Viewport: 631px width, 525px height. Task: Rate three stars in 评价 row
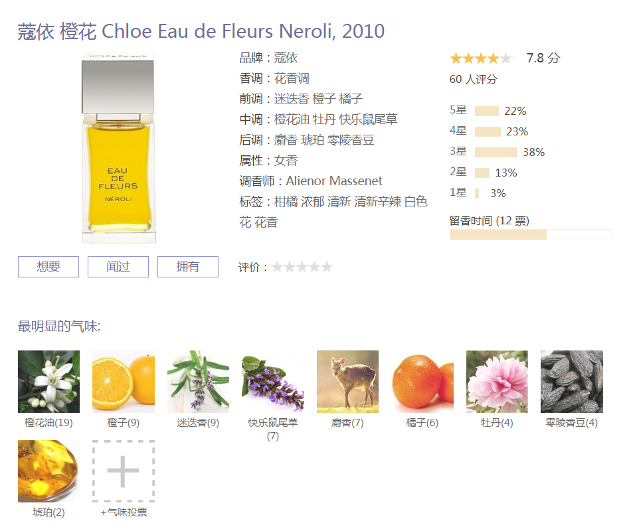(x=302, y=267)
